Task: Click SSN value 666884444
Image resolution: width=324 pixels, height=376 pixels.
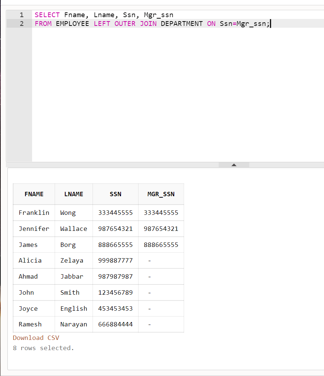Action: pos(116,325)
